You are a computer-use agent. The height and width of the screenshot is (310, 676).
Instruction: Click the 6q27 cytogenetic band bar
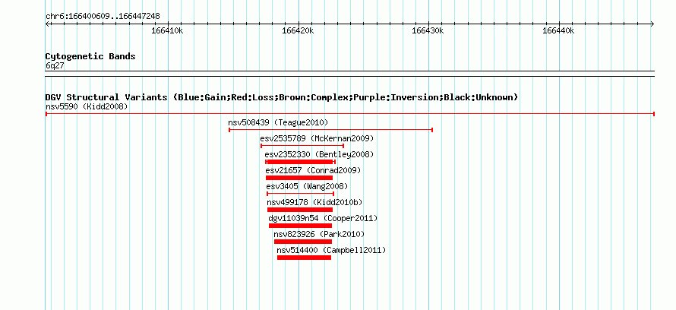(x=349, y=73)
